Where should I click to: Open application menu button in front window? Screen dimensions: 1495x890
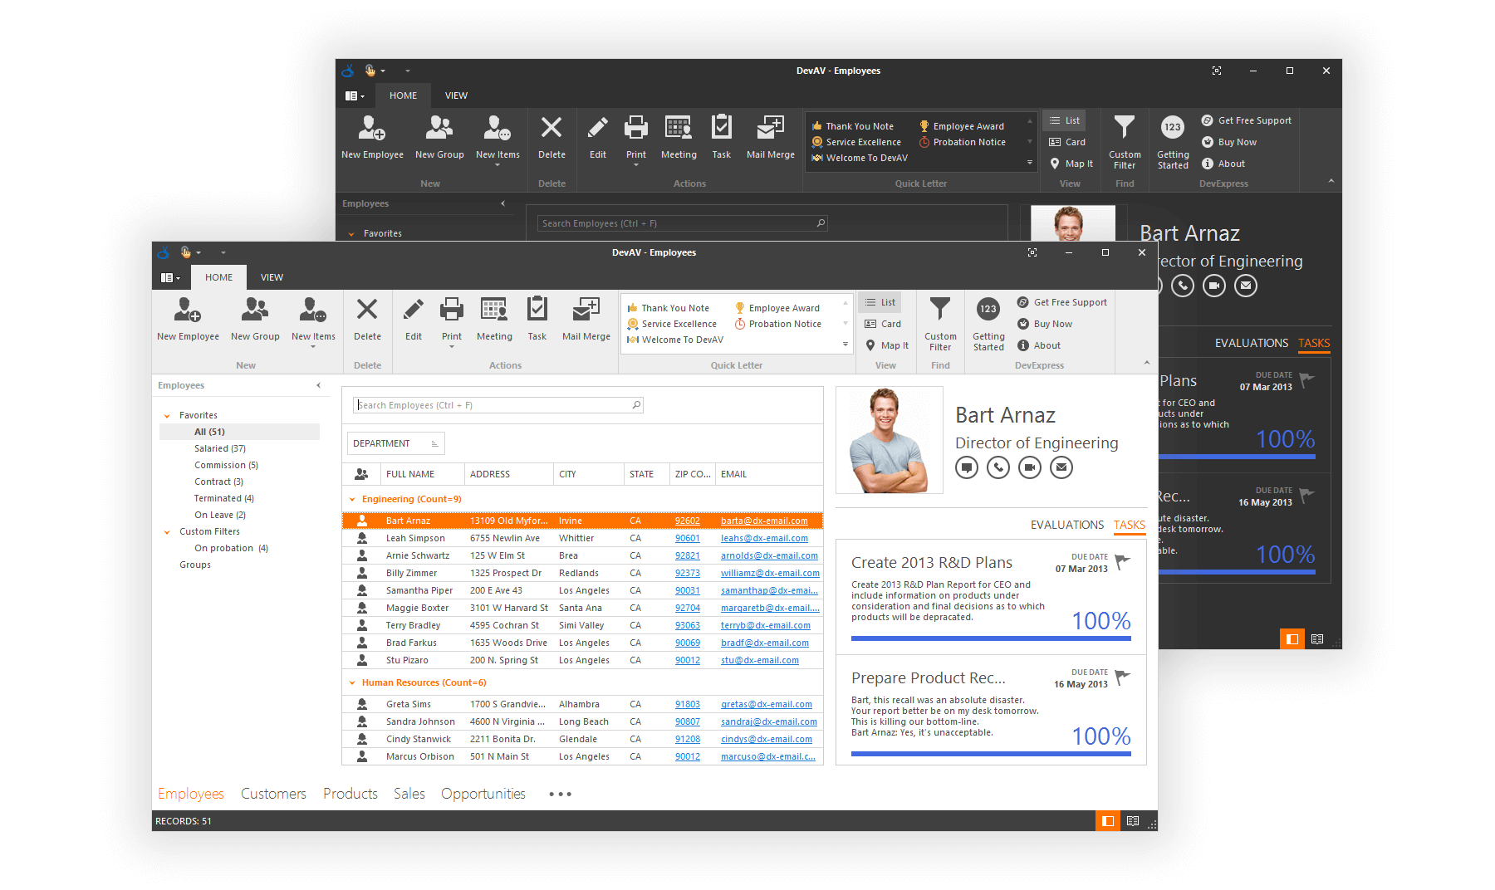tap(170, 277)
